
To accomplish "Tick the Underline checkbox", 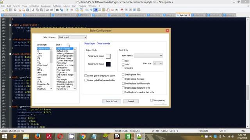I will [x=123, y=68].
